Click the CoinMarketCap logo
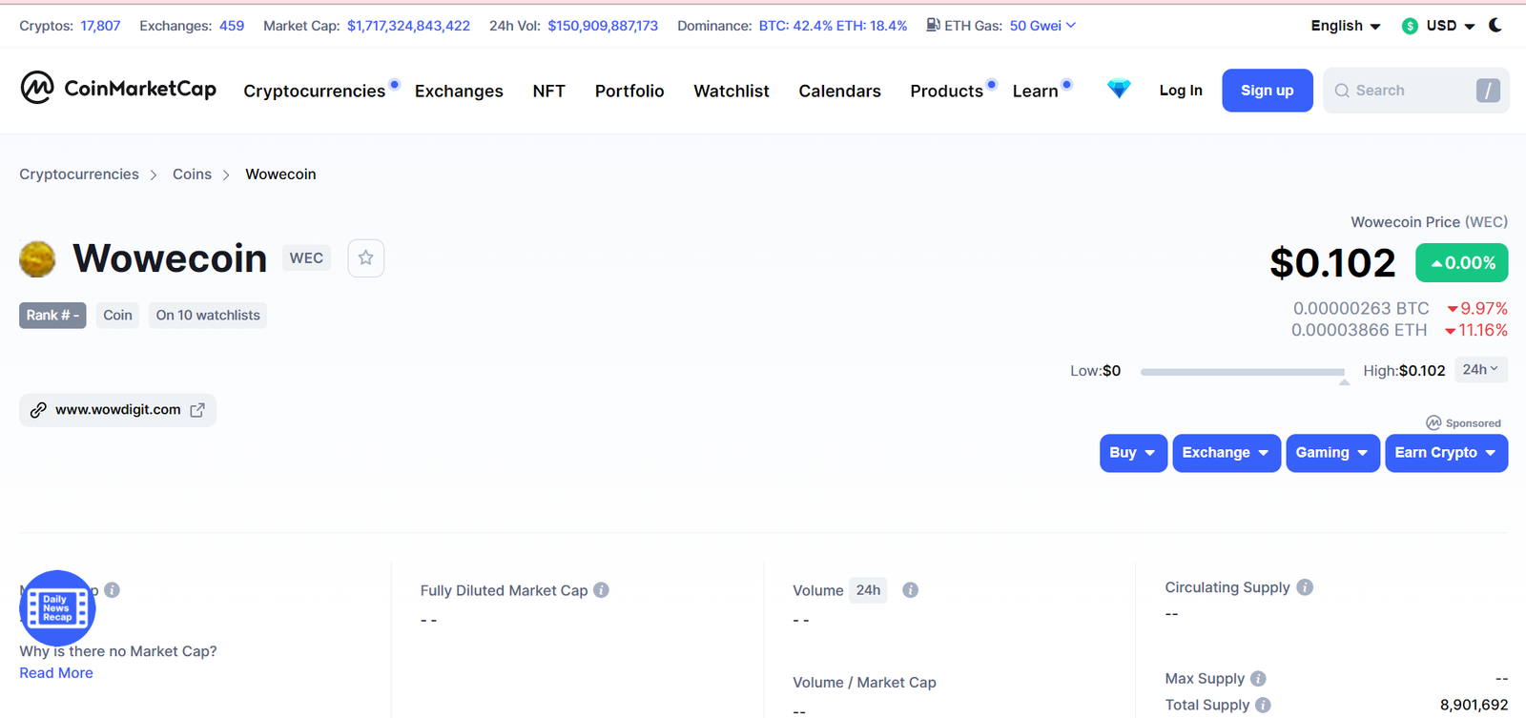 (x=118, y=89)
